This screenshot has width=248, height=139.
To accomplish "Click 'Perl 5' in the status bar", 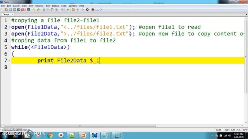I will (219, 130).
